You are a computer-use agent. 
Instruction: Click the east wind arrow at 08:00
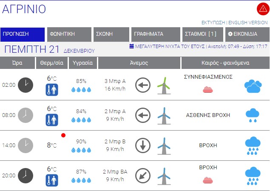[143, 115]
